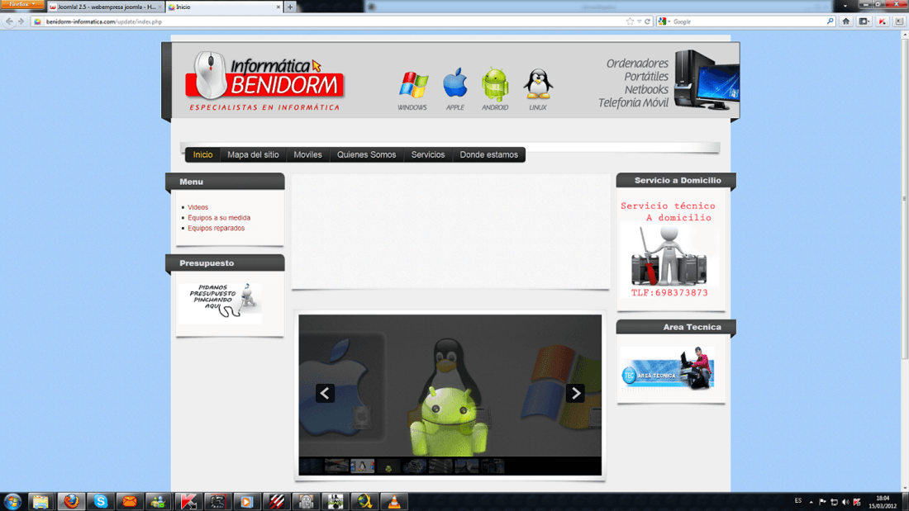Click the Servicio técnico a domicilio banner
This screenshot has height=511, width=909.
669,249
